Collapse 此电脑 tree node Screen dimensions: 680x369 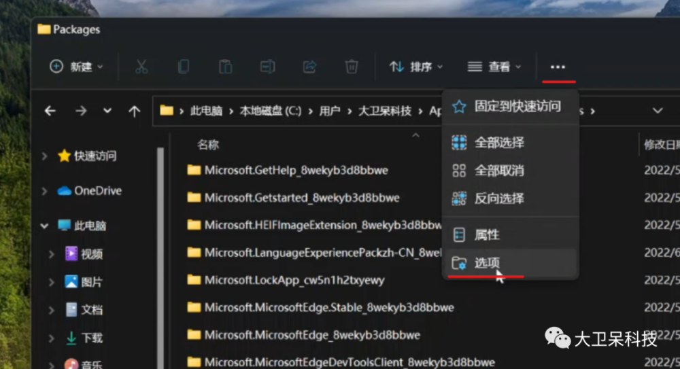[x=44, y=226]
